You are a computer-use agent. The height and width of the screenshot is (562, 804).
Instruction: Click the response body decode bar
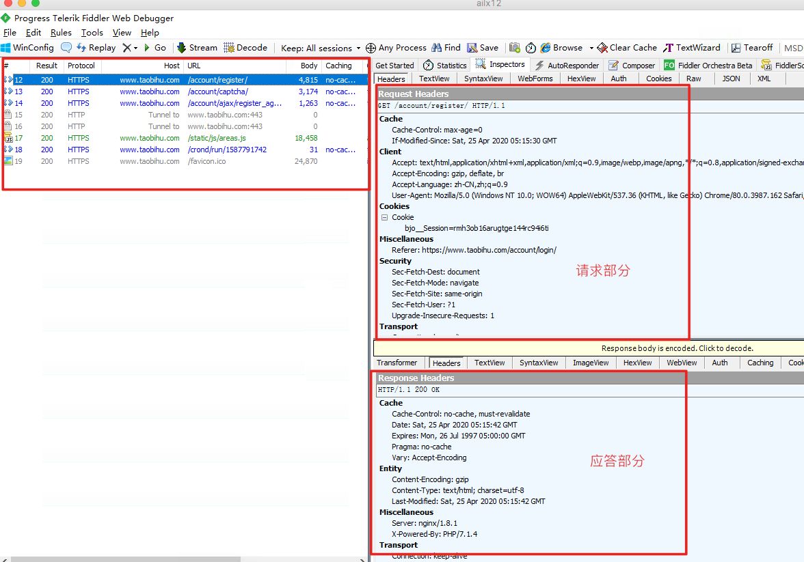point(589,348)
